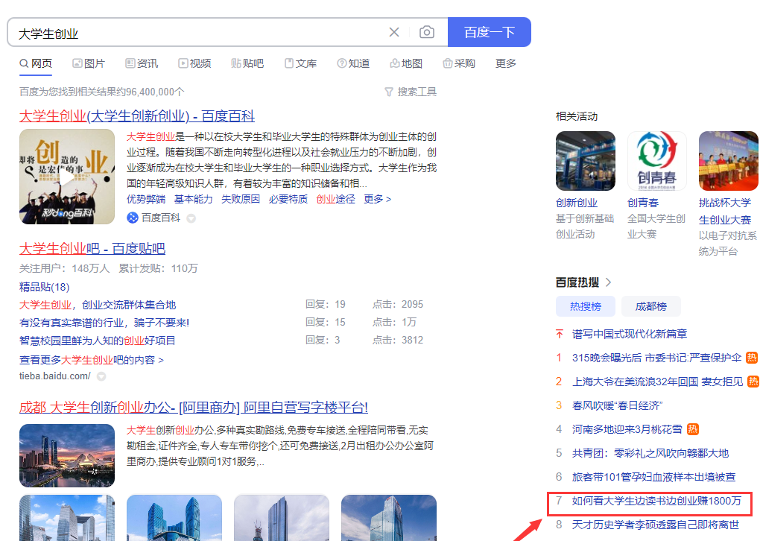Open hot search 天才历史学者李硕透露自己即将离世
Viewport: 760px width, 541px height.
pyautogui.click(x=656, y=525)
